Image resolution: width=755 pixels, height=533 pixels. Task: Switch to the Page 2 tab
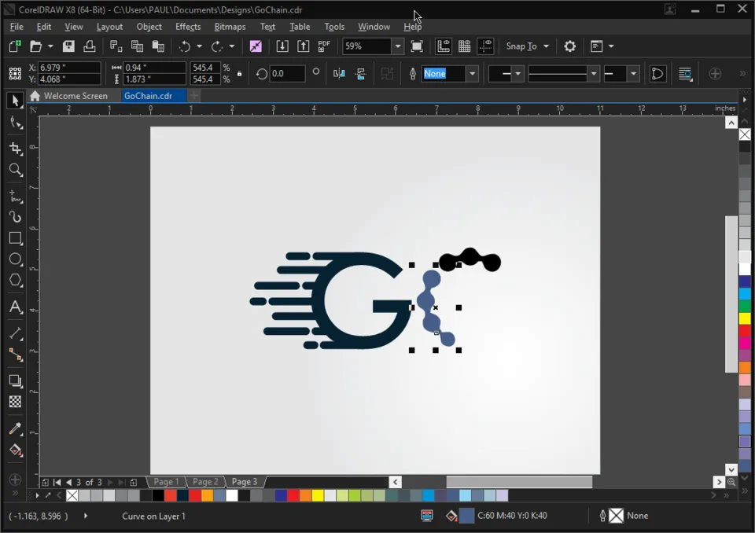point(205,481)
